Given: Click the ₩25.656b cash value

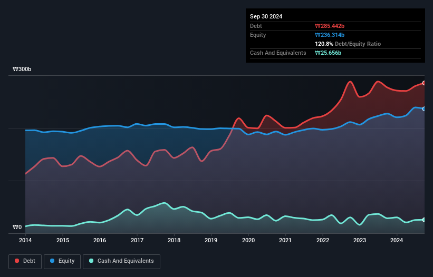Looking at the screenshot, I should click(328, 53).
